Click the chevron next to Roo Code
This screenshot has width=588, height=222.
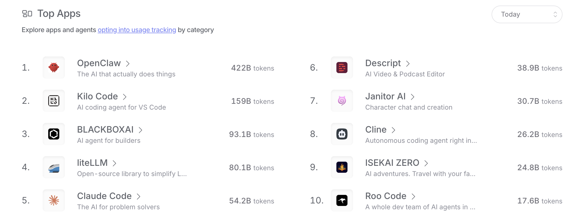point(413,197)
